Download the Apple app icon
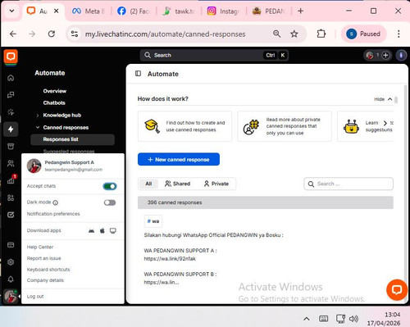The width and height of the screenshot is (410, 327). coord(102,231)
